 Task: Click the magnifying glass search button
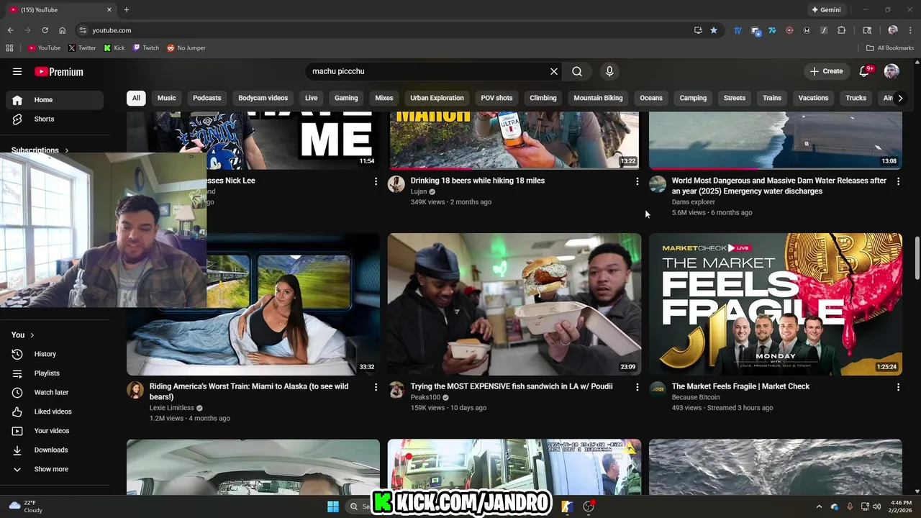(x=577, y=71)
